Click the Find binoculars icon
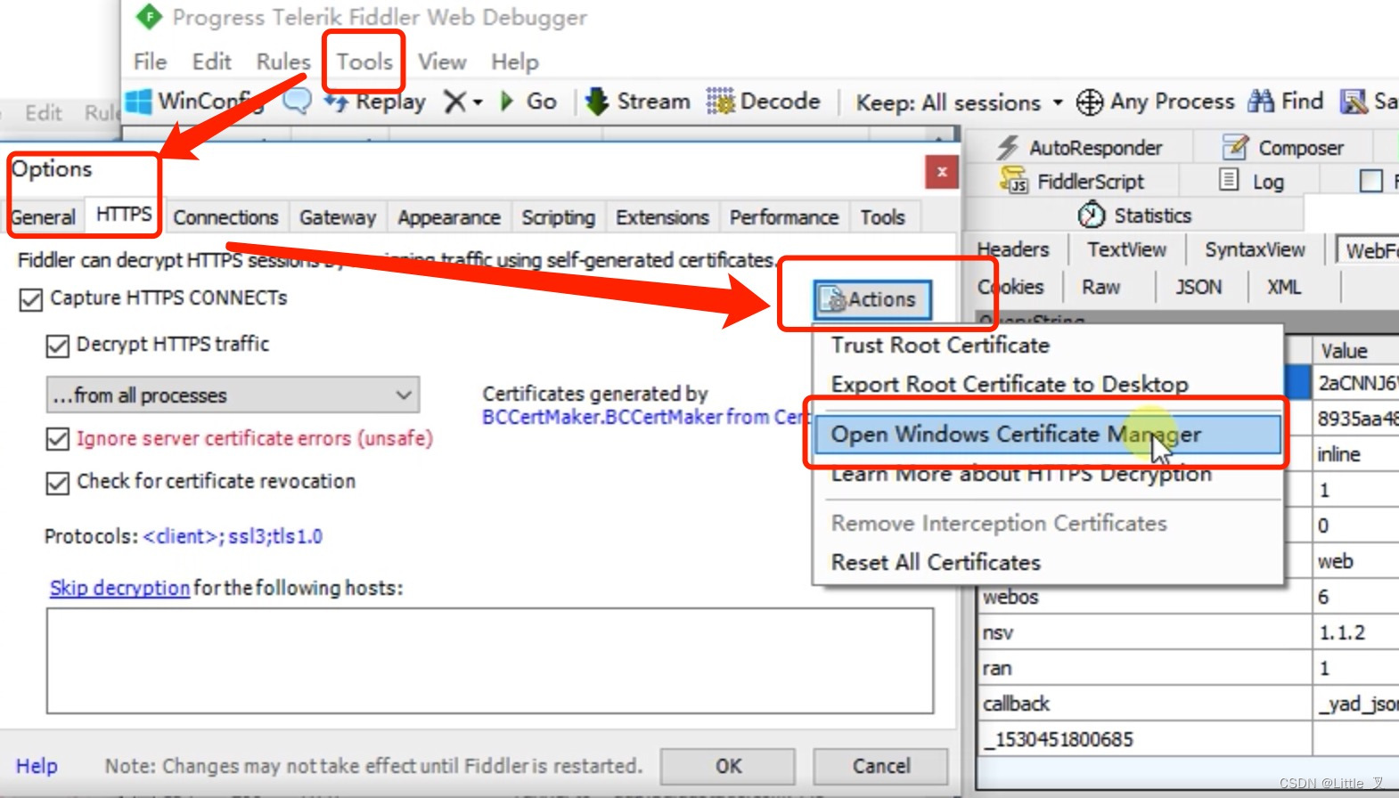 [1260, 102]
